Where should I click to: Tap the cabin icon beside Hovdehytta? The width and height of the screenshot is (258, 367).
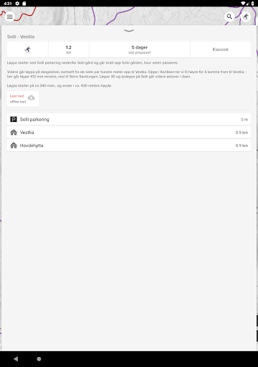pos(14,146)
